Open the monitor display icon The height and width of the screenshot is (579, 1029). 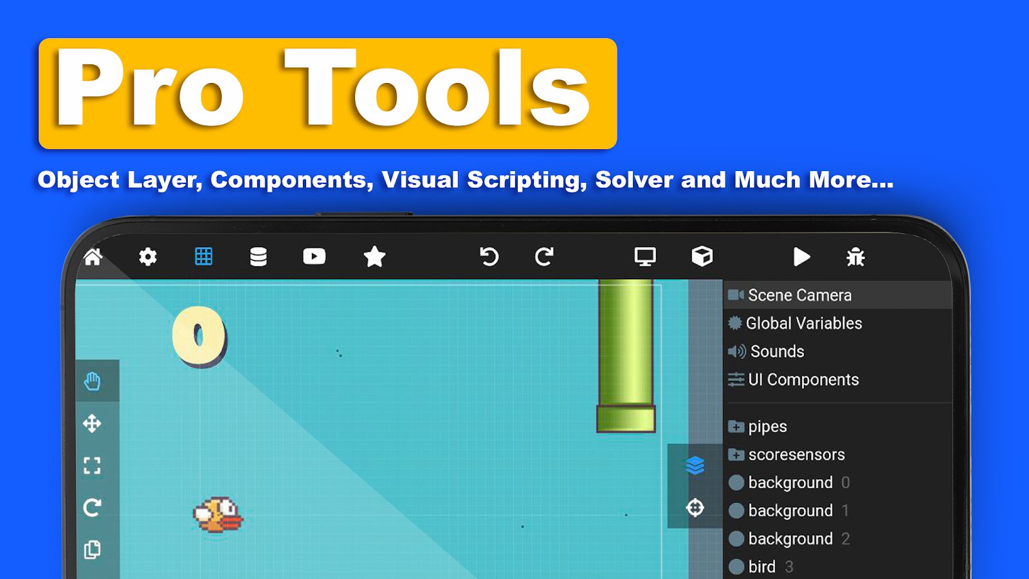click(645, 257)
